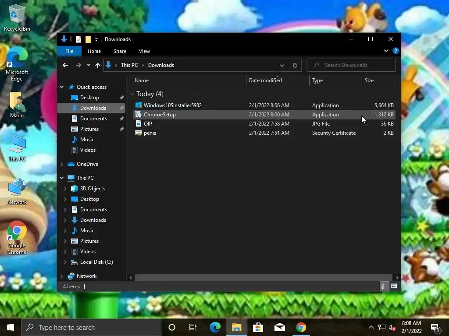Click the Properties quick access toolbar icon

78,39
